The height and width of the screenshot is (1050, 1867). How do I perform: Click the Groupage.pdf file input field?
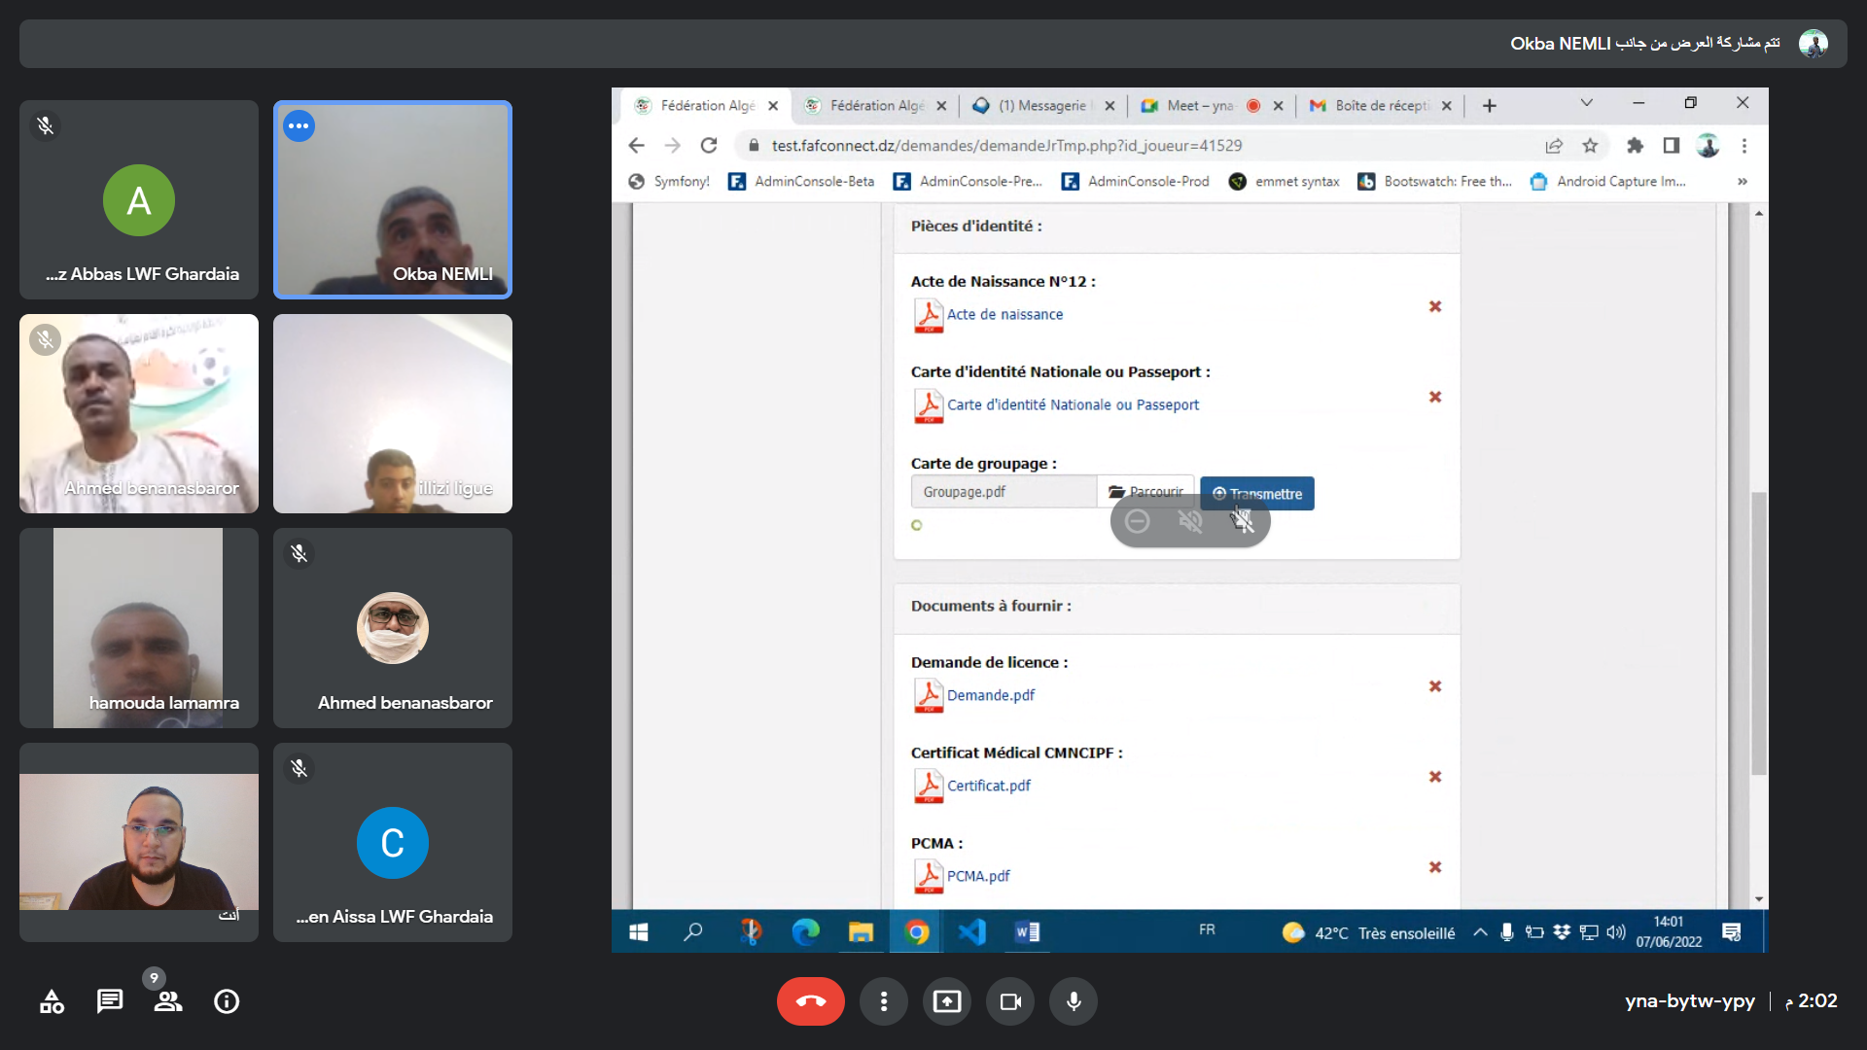pos(1003,492)
